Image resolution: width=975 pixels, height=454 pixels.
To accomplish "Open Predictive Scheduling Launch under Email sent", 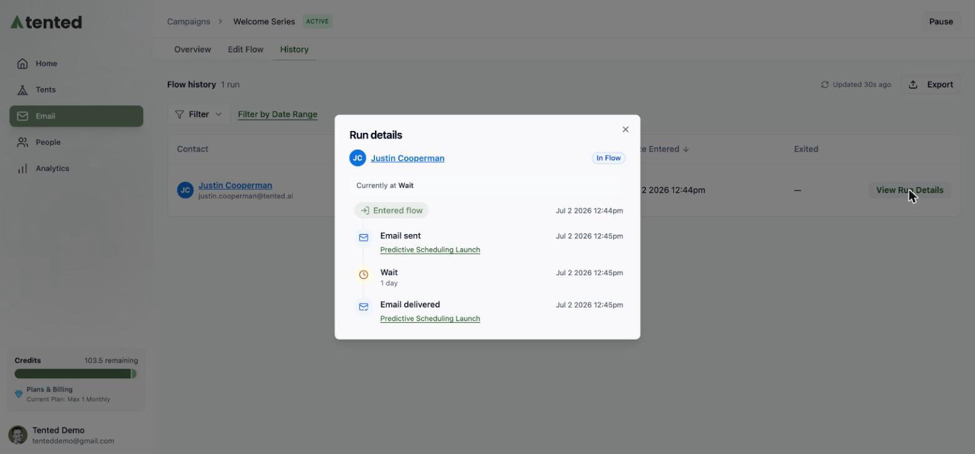I will [430, 250].
